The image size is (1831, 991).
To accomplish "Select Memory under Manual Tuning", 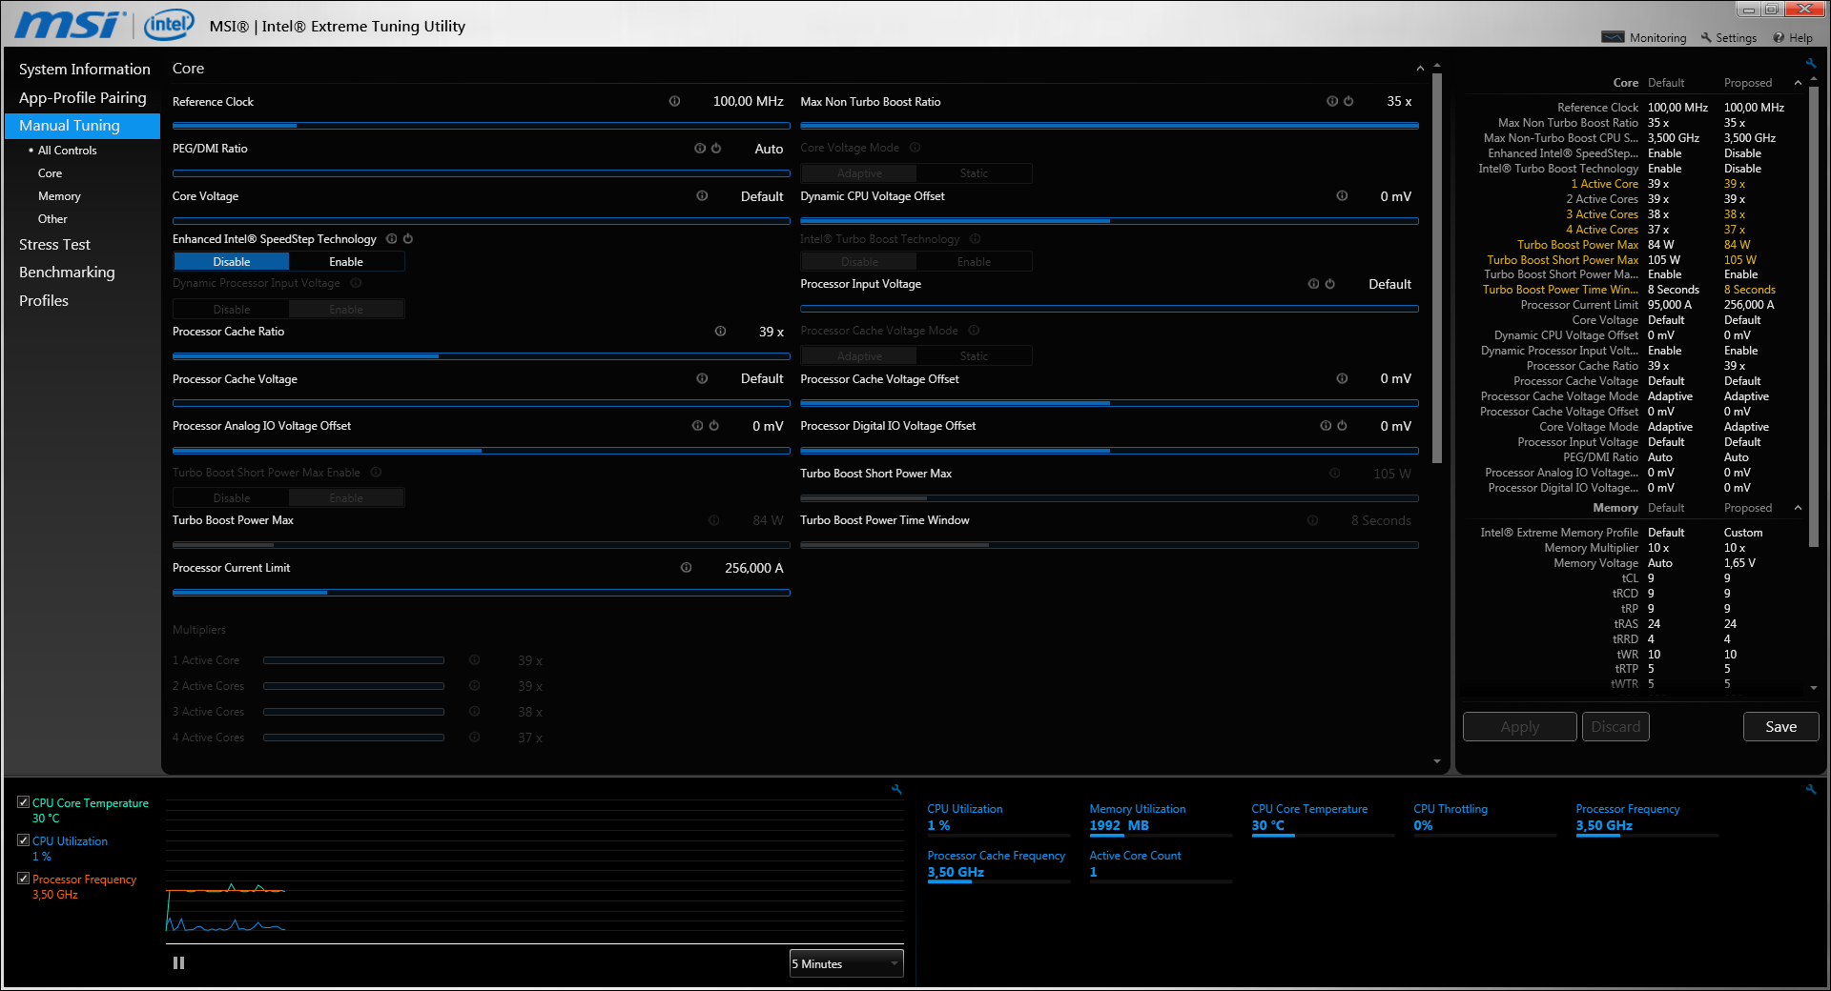I will click(59, 196).
